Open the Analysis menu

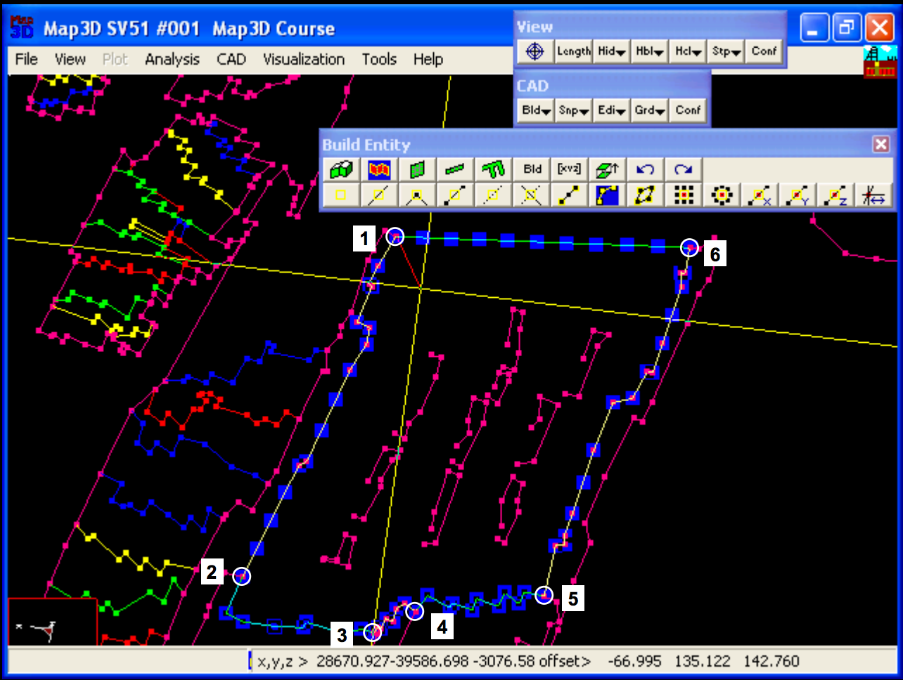172,60
